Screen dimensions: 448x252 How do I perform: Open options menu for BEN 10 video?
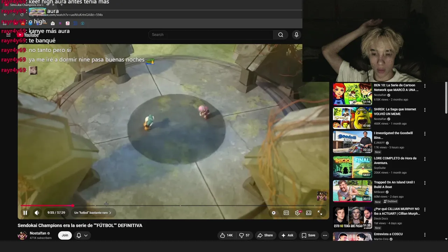[x=425, y=86]
